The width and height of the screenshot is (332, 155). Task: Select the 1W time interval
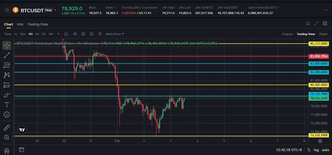coord(51,34)
